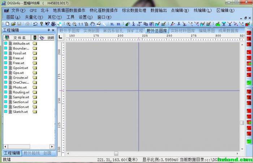
Task: Select Photo.wt in the file list
Action: pyautogui.click(x=20, y=87)
